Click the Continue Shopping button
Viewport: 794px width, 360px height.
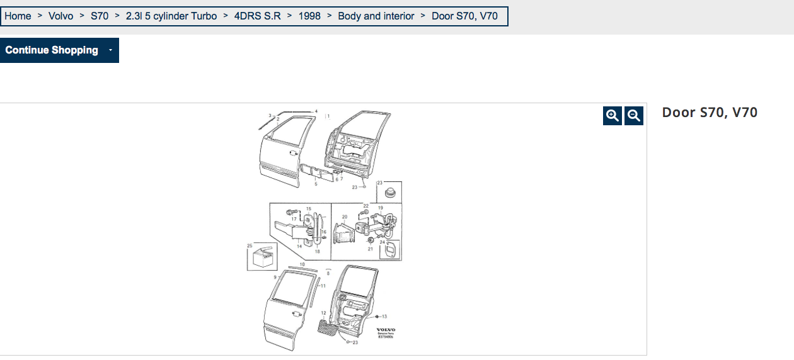pyautogui.click(x=52, y=50)
